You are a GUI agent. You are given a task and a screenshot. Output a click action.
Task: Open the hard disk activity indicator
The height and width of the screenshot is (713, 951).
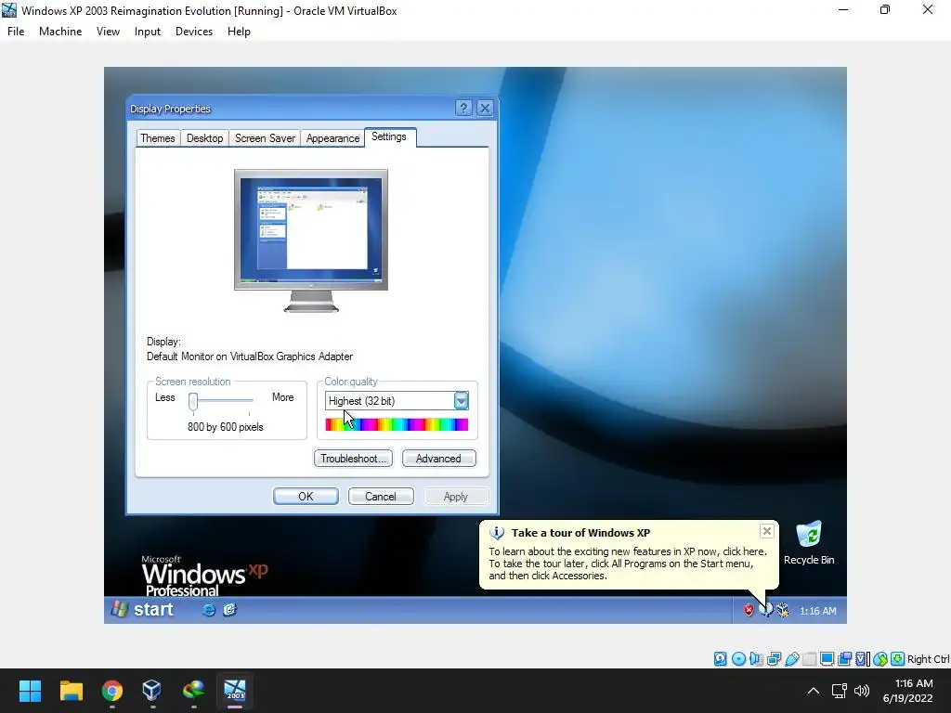721,659
